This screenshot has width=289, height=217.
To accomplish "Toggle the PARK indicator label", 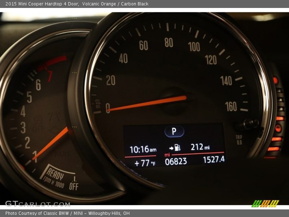I will 63,153.
